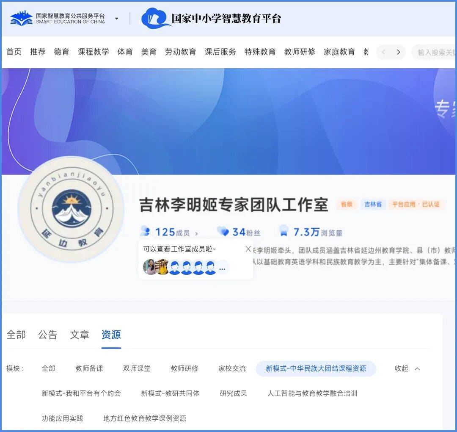The height and width of the screenshot is (432, 457).
Task: Select the 体育 navigation item
Action: [125, 52]
